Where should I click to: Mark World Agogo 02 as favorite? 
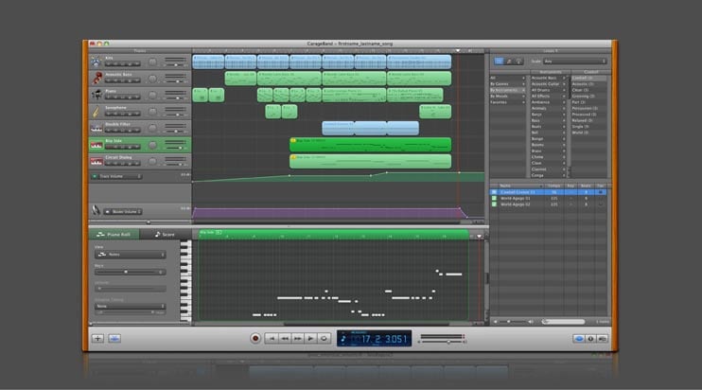pyautogui.click(x=601, y=204)
